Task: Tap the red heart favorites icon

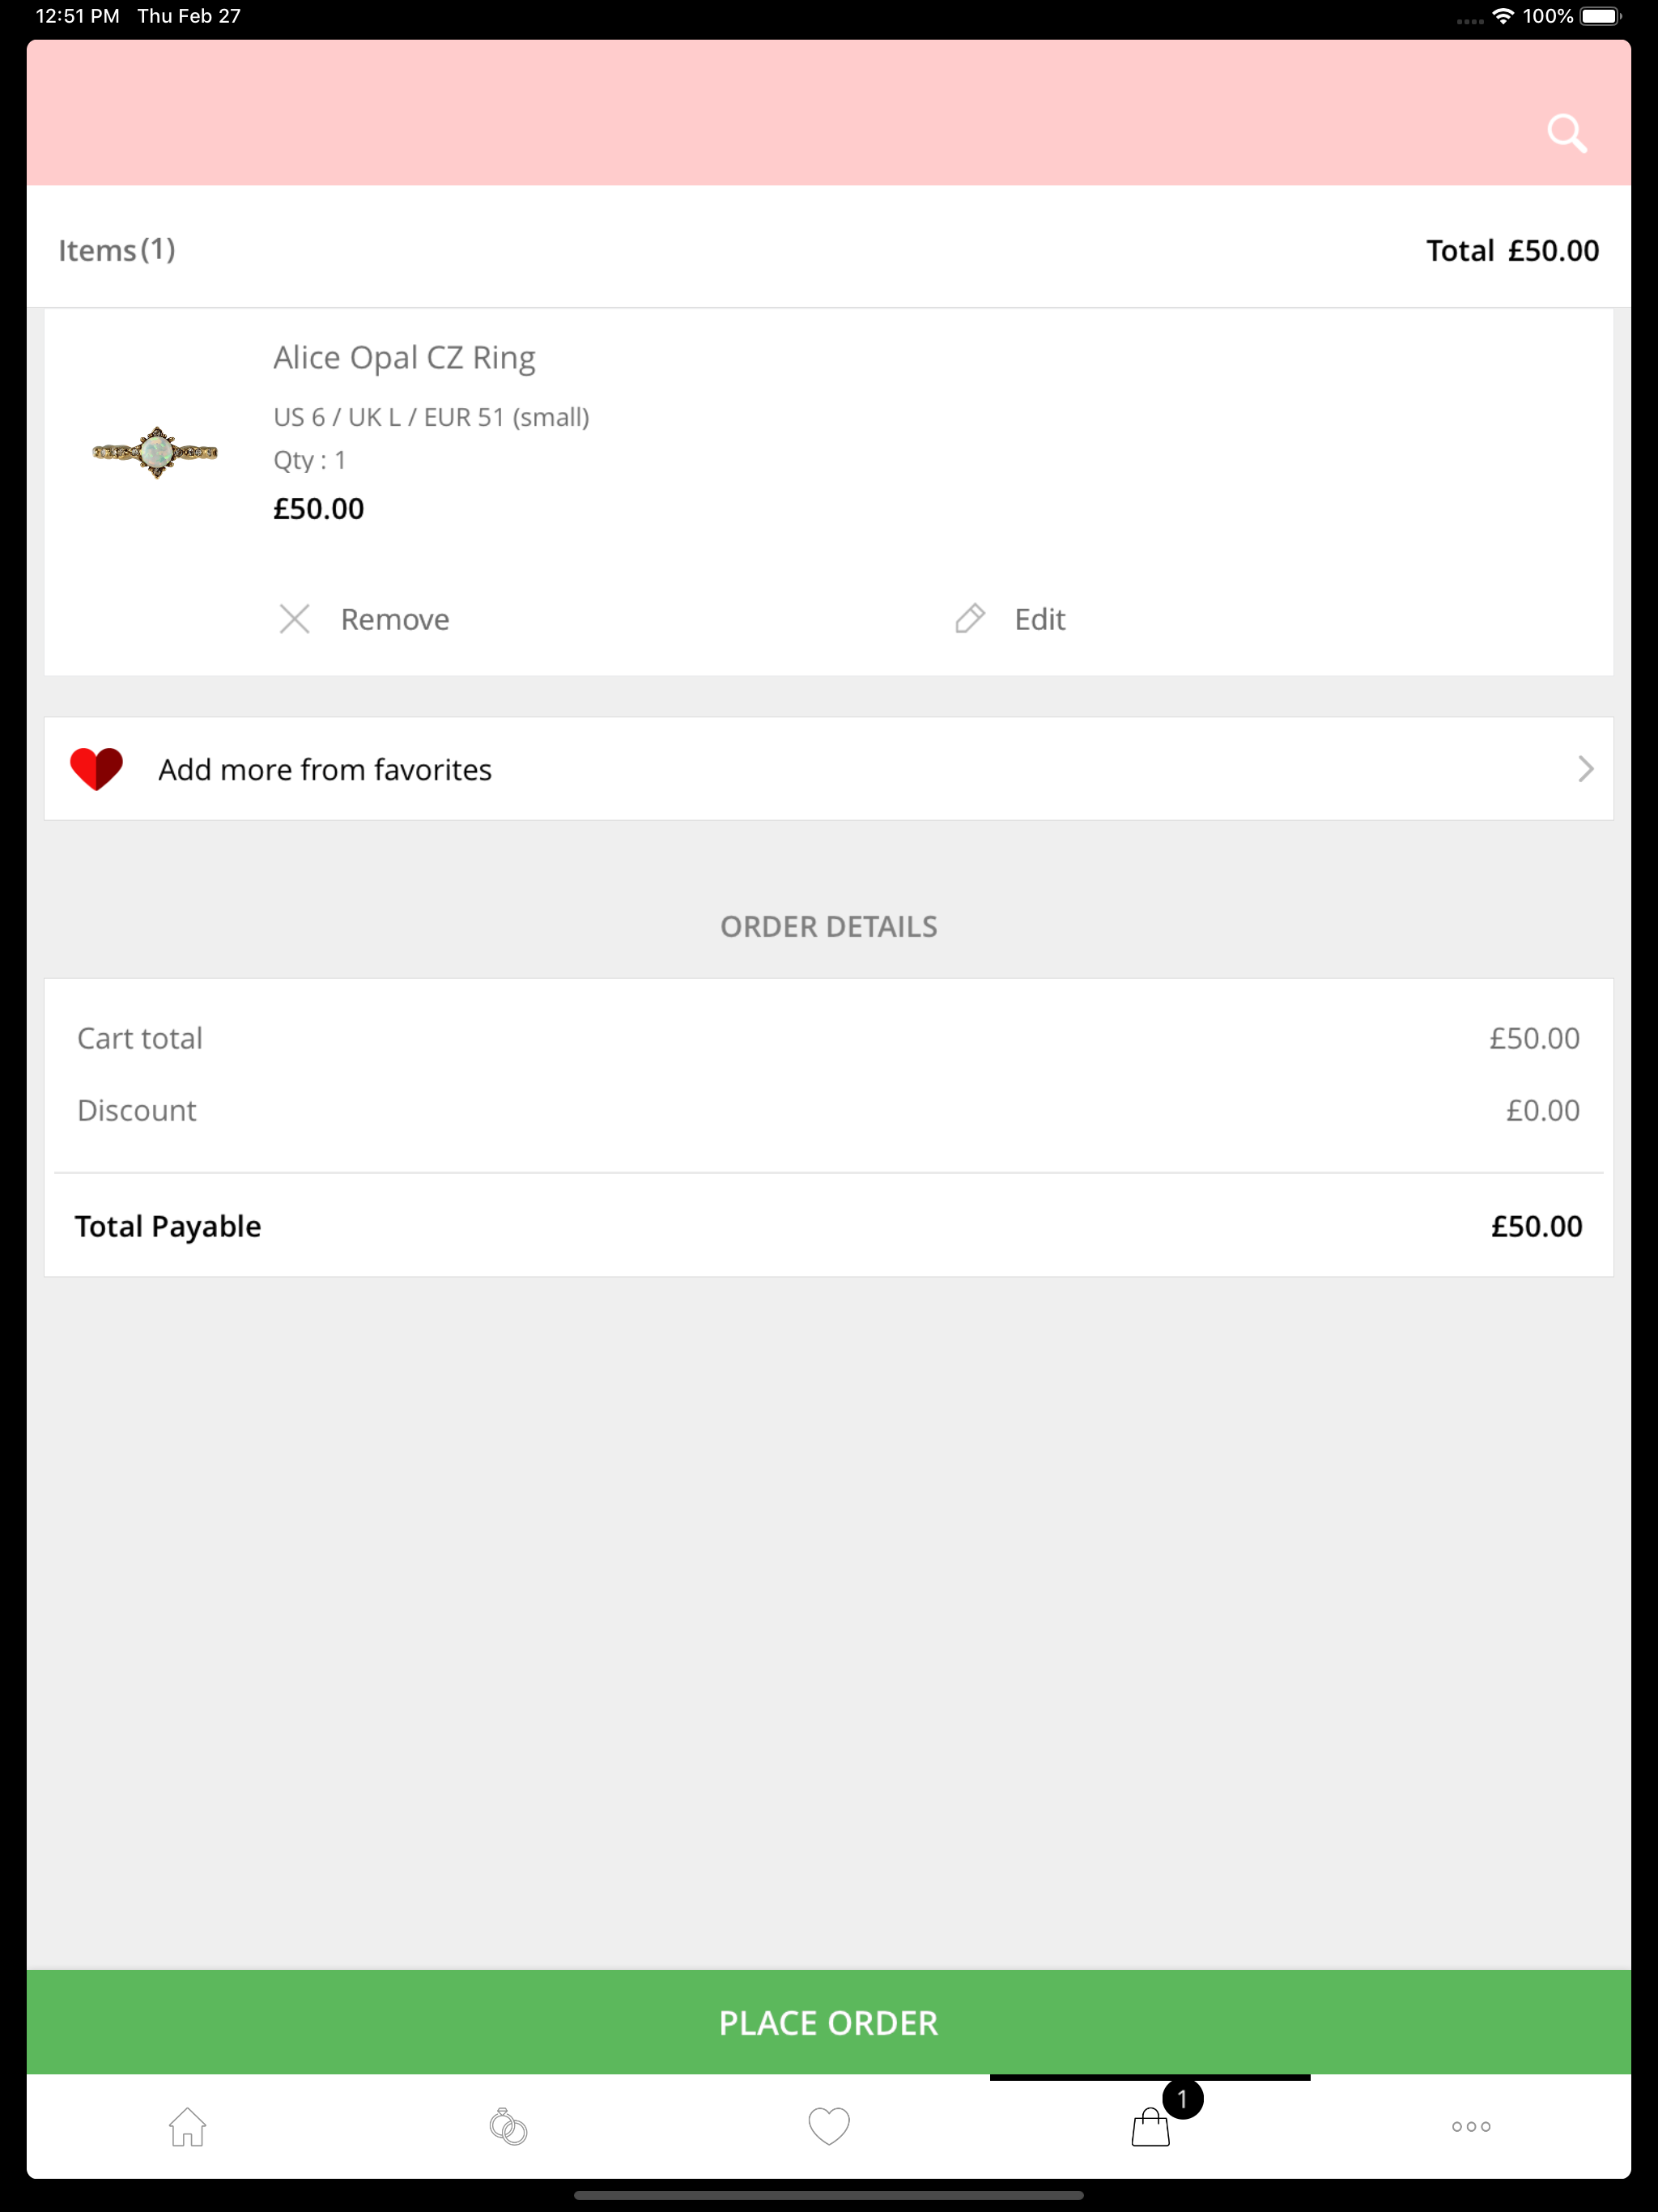Action: click(96, 769)
